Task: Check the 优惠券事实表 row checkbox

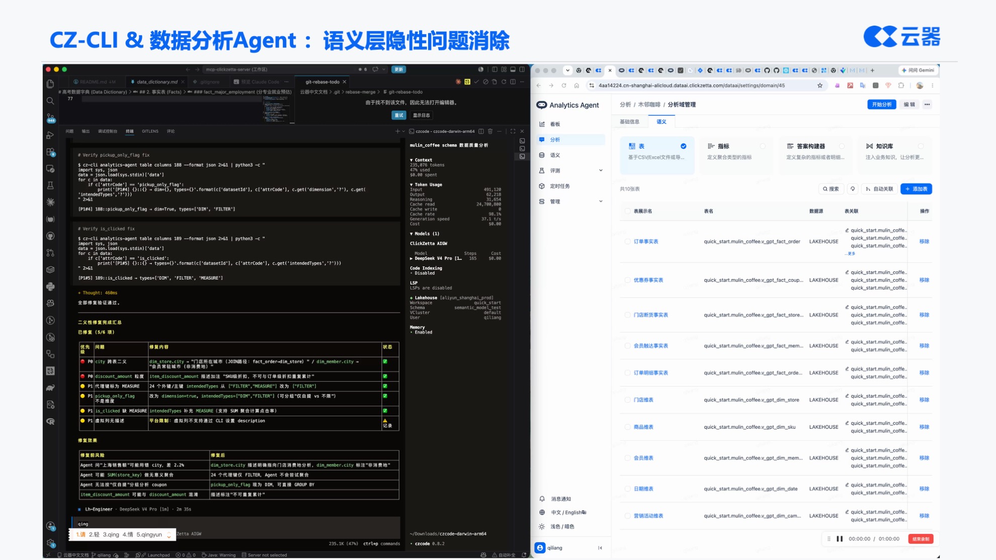Action: click(627, 280)
